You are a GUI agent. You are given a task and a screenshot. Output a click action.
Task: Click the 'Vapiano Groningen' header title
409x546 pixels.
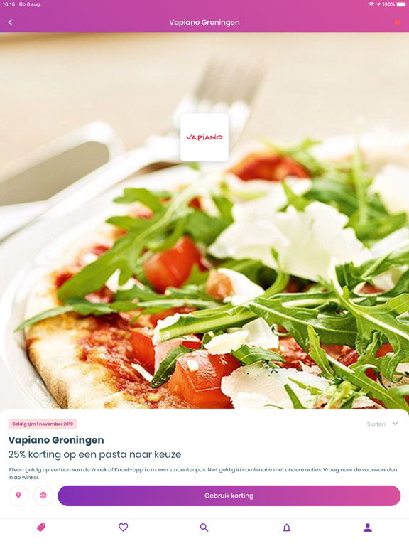click(x=204, y=22)
